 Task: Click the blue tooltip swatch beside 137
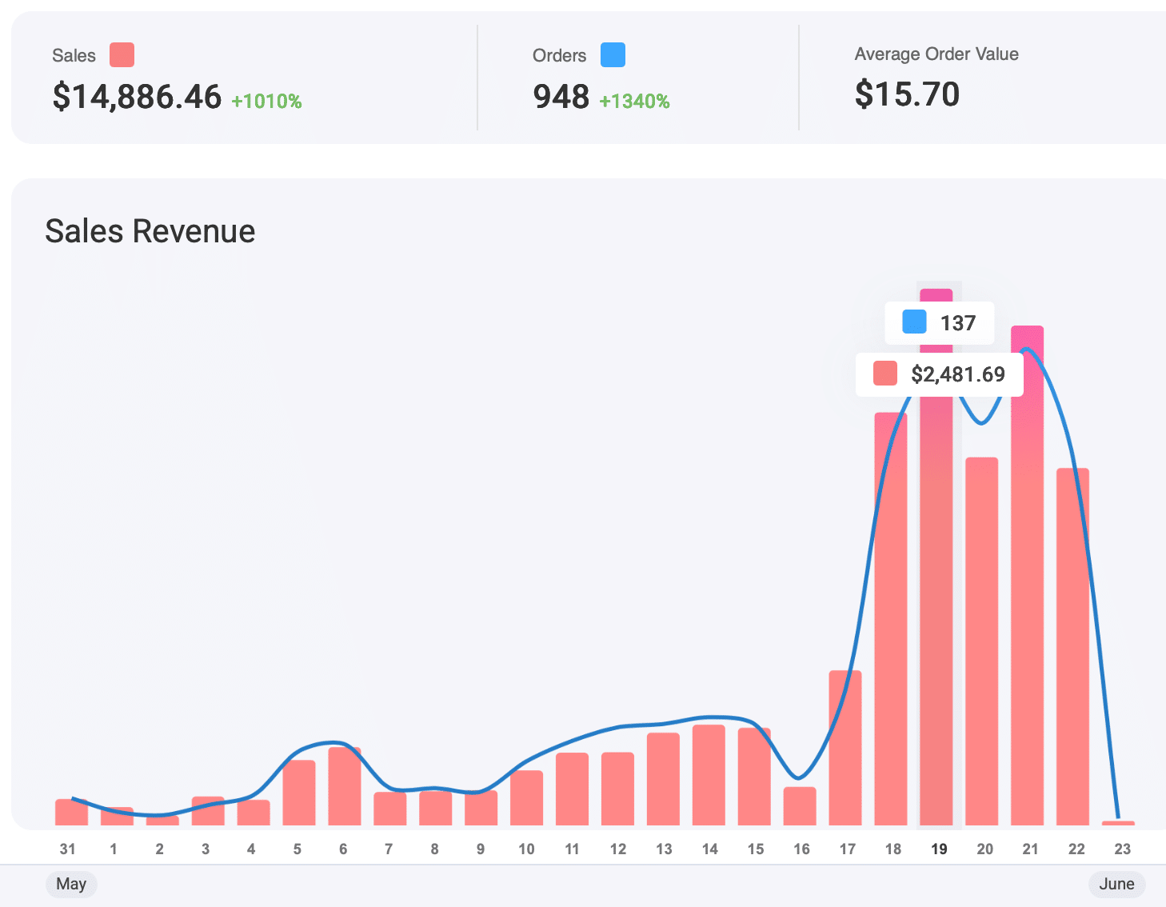pos(914,322)
